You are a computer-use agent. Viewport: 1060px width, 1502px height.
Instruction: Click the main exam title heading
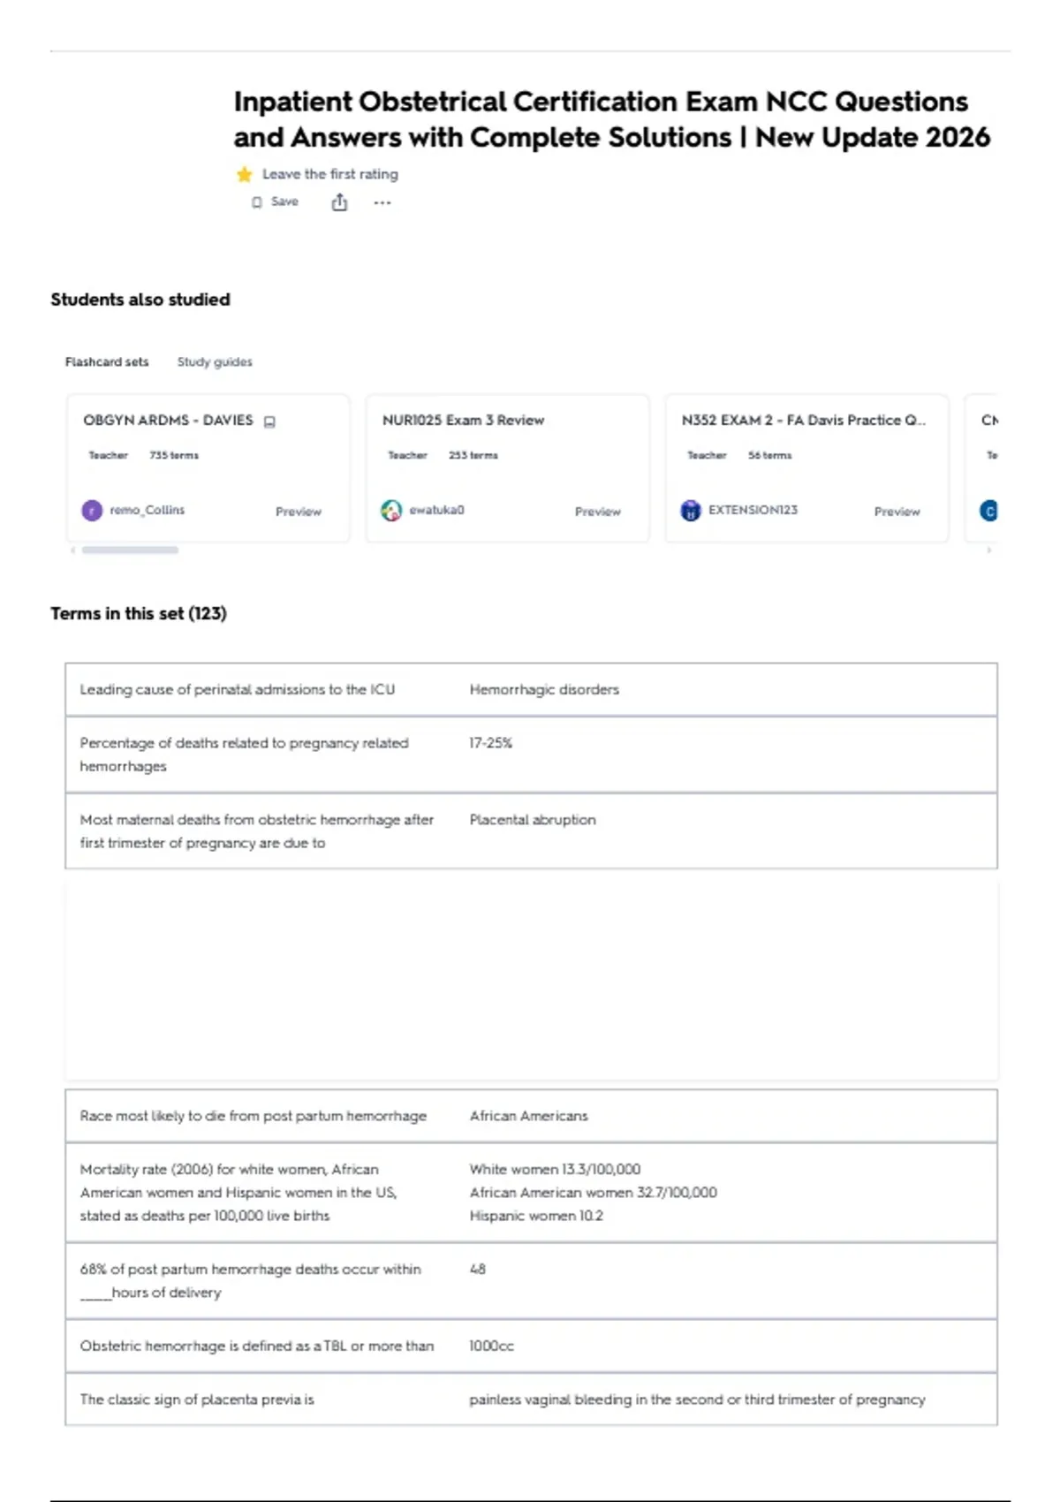(611, 119)
